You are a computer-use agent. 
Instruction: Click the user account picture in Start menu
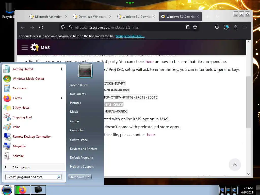[x=85, y=71]
